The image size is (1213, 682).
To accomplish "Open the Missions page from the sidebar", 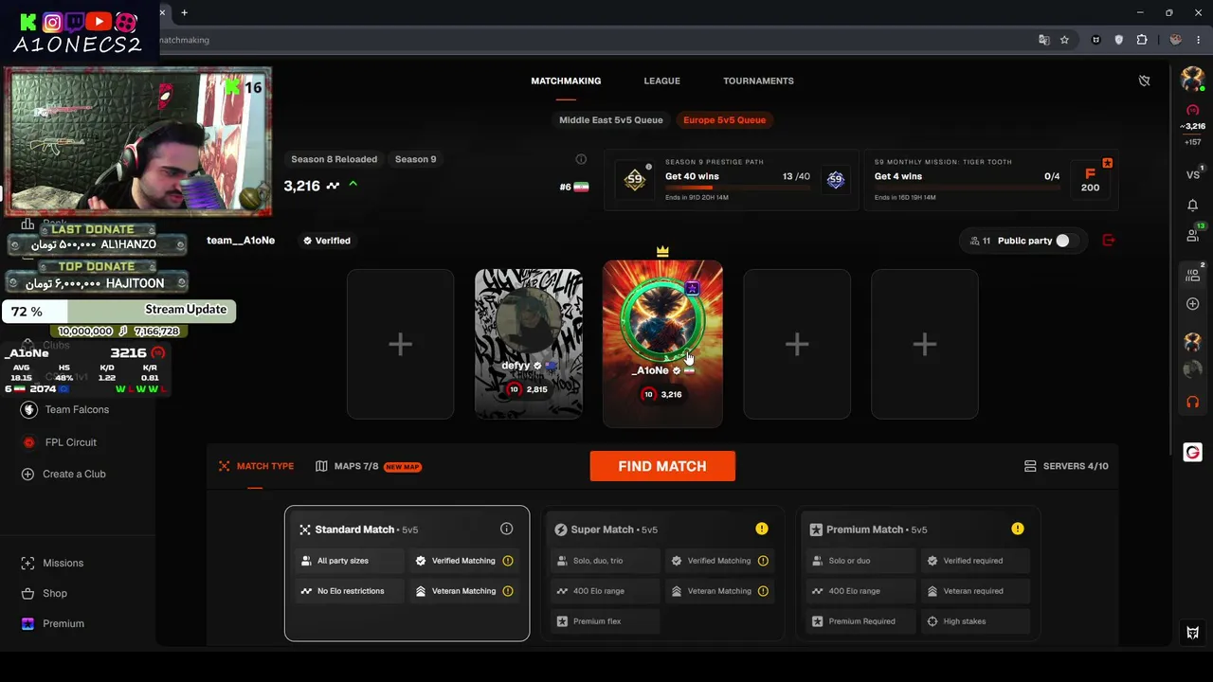I will pyautogui.click(x=63, y=563).
